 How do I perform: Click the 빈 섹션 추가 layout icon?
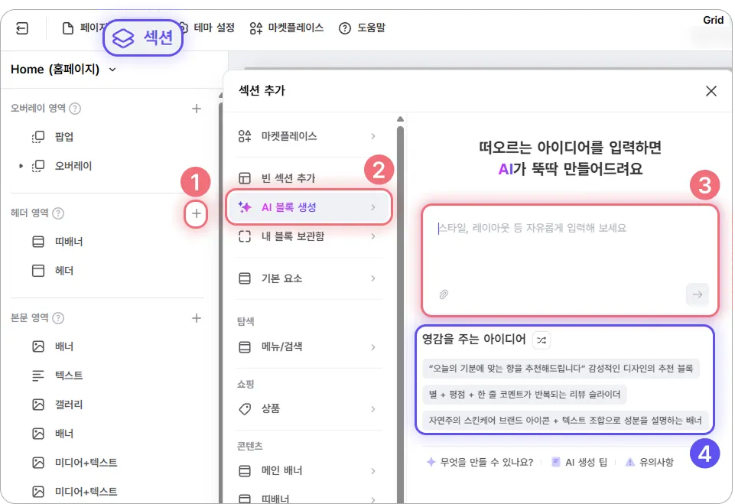point(245,178)
